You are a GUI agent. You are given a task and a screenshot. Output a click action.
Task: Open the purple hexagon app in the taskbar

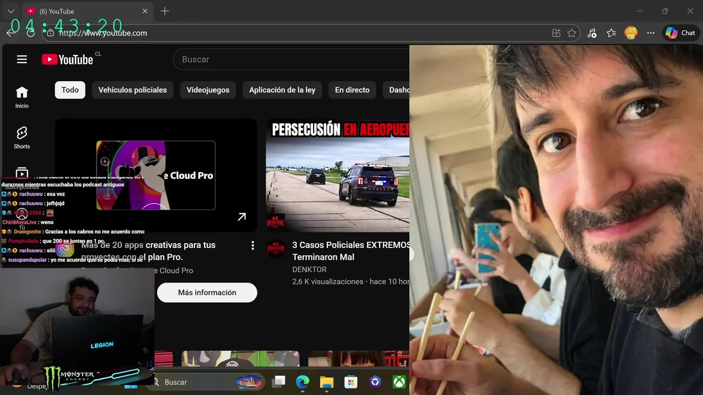click(375, 382)
